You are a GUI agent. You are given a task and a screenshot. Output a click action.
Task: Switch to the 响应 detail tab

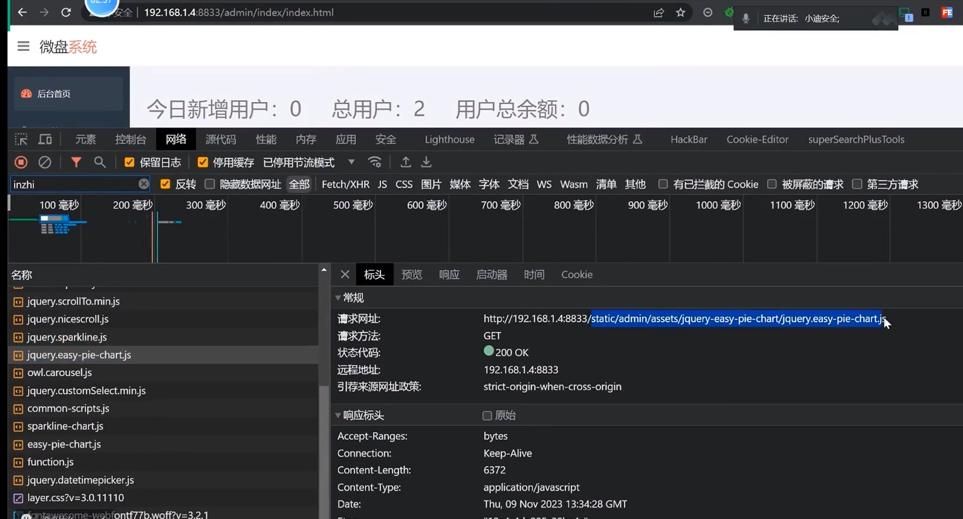449,274
